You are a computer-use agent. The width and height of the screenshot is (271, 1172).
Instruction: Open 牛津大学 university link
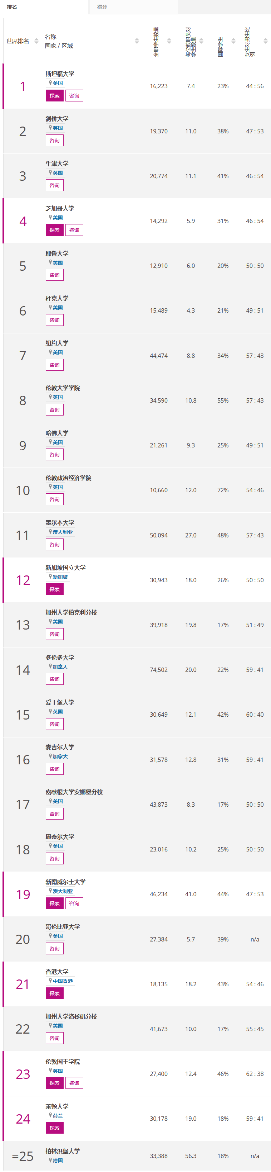pyautogui.click(x=57, y=163)
